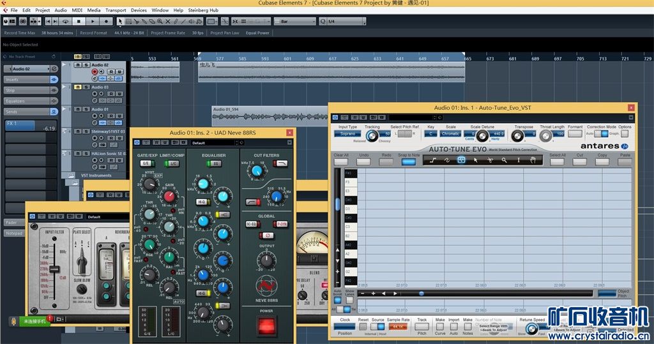This screenshot has height=344, width=654.
Task: Open the Input Type Soprano dropdown
Action: (347, 134)
